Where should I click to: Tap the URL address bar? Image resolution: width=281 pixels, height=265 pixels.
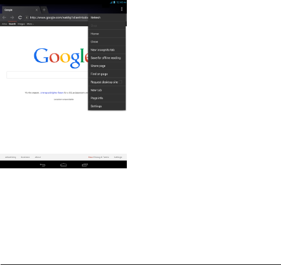tap(59, 17)
